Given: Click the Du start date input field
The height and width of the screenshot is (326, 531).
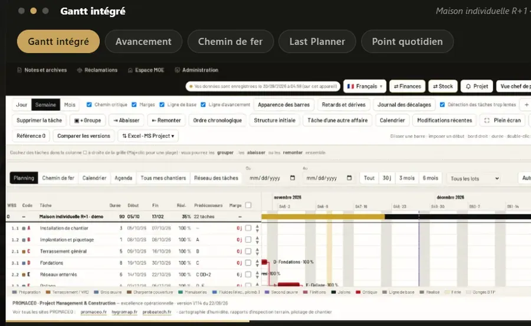Looking at the screenshot, I should 272,178.
